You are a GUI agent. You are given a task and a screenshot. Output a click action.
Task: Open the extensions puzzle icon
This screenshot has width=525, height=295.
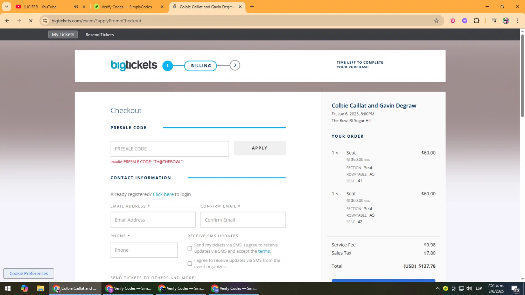[x=476, y=21]
